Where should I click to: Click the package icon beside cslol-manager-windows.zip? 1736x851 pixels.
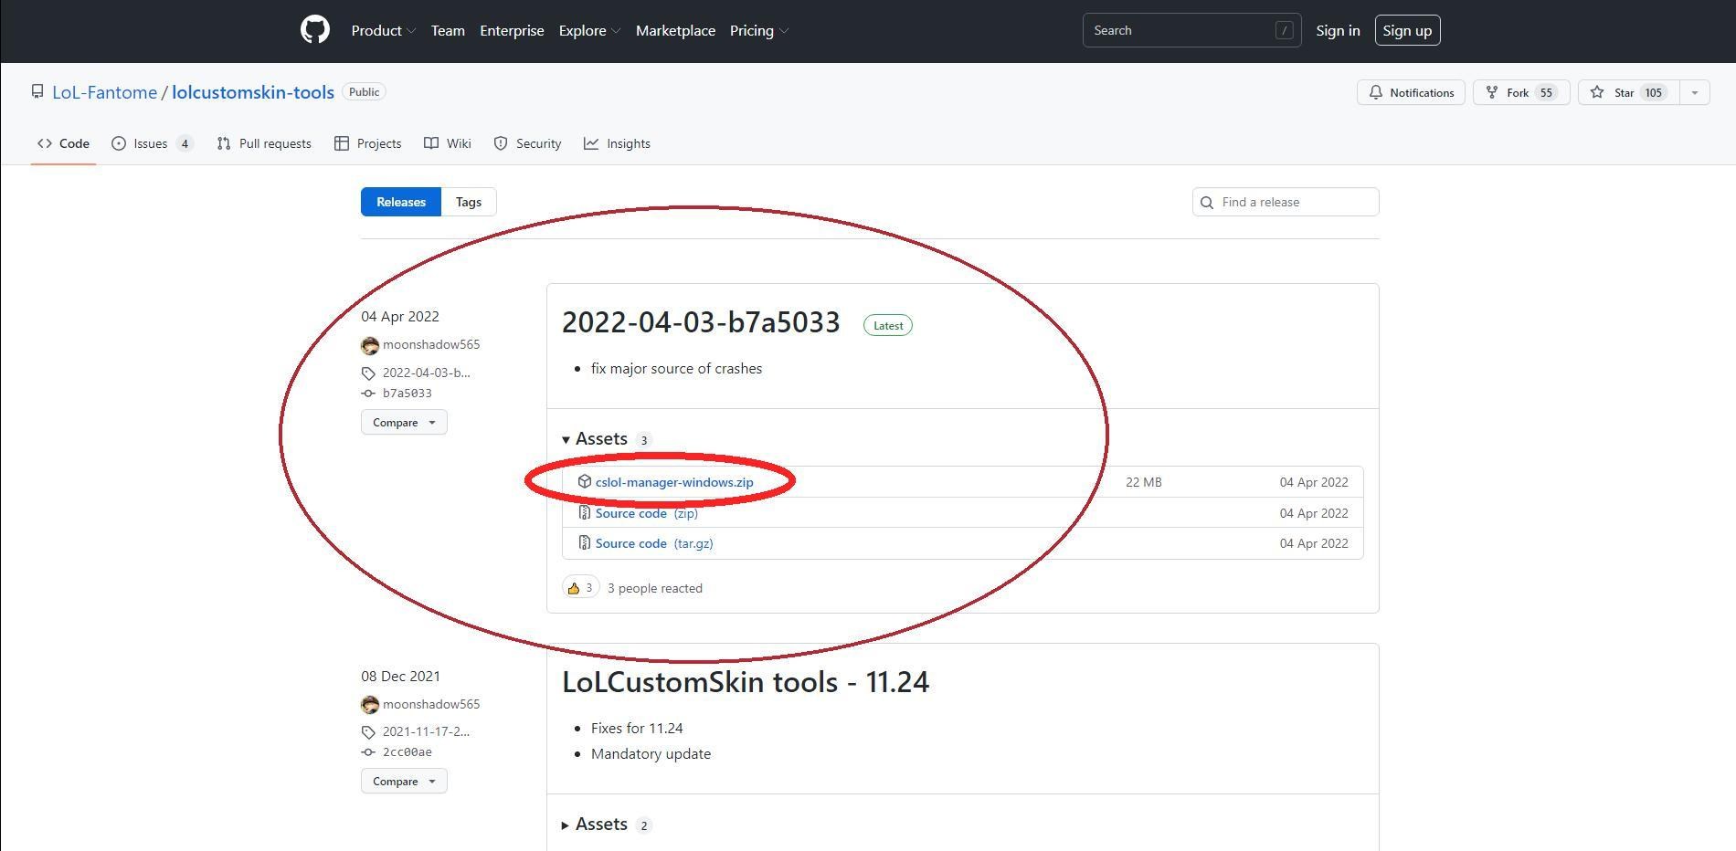tap(585, 481)
